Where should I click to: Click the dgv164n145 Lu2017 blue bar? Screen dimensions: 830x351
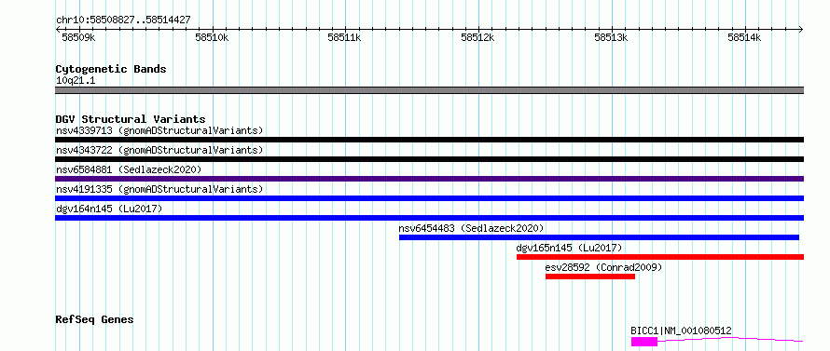click(429, 218)
